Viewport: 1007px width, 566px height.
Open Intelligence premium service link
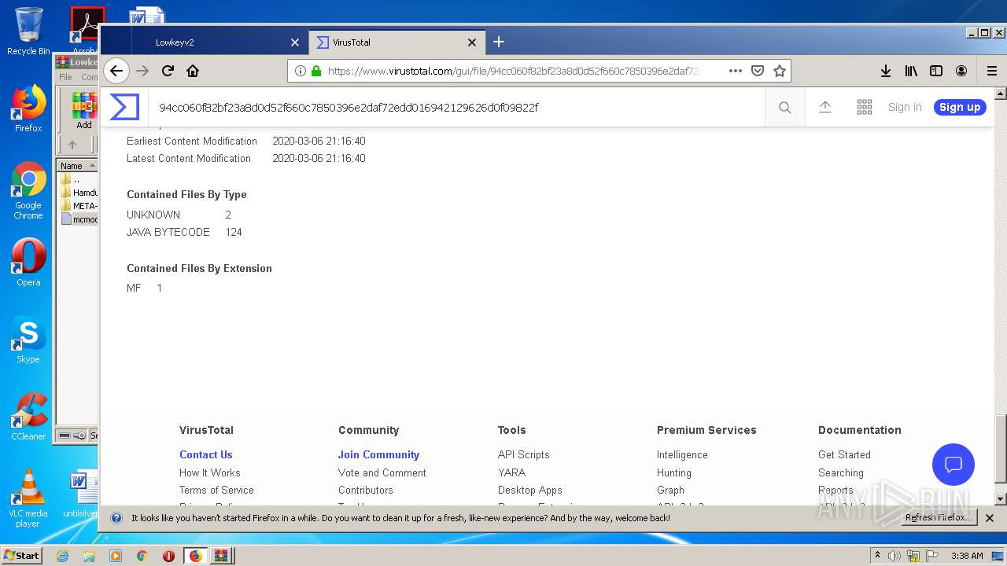click(x=682, y=454)
